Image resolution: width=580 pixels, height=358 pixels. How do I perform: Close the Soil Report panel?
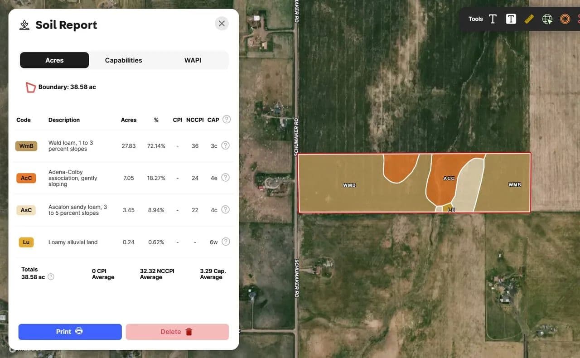tap(222, 24)
